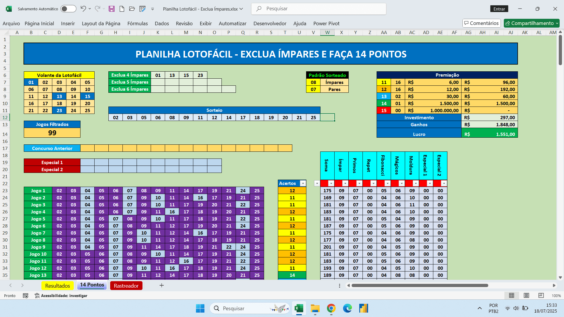564x317 pixels.
Task: Toggle the Salvamento Automático switch
Action: point(68,9)
